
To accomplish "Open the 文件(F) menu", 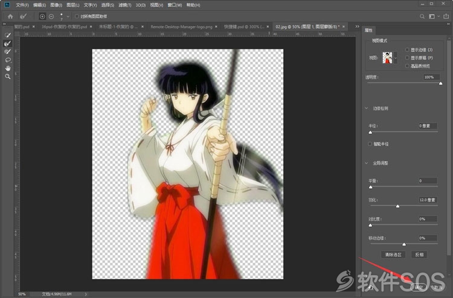I will click(22, 5).
